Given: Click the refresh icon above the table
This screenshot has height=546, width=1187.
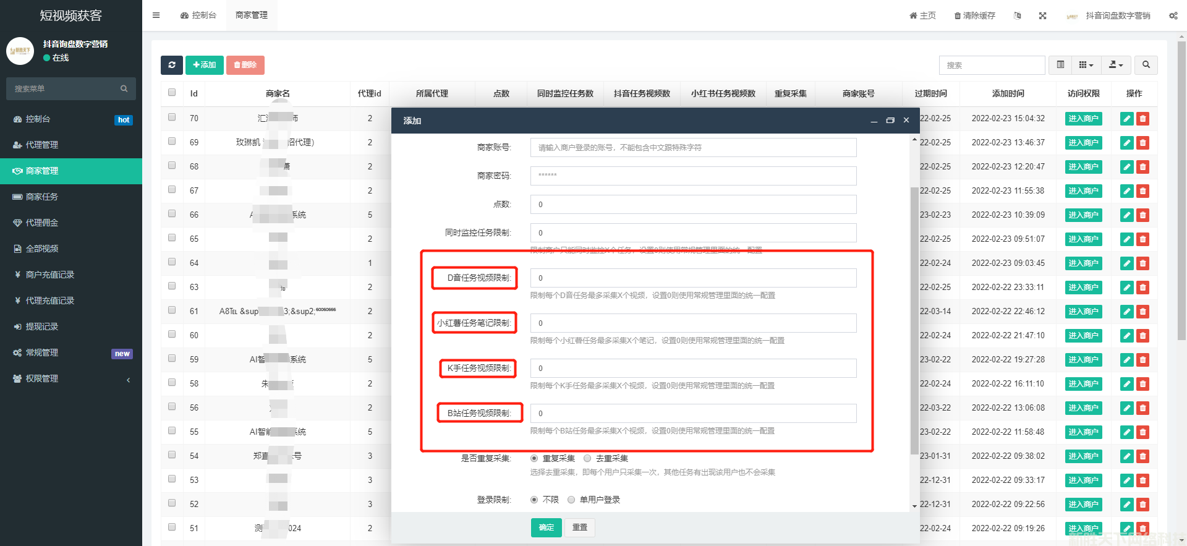Looking at the screenshot, I should [171, 65].
